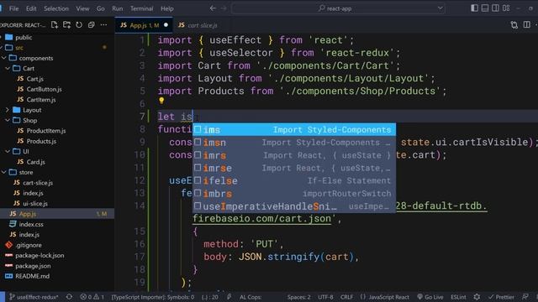538x302 pixels.
Task: Toggle bottom panel layout icon
Action: [x=485, y=8]
